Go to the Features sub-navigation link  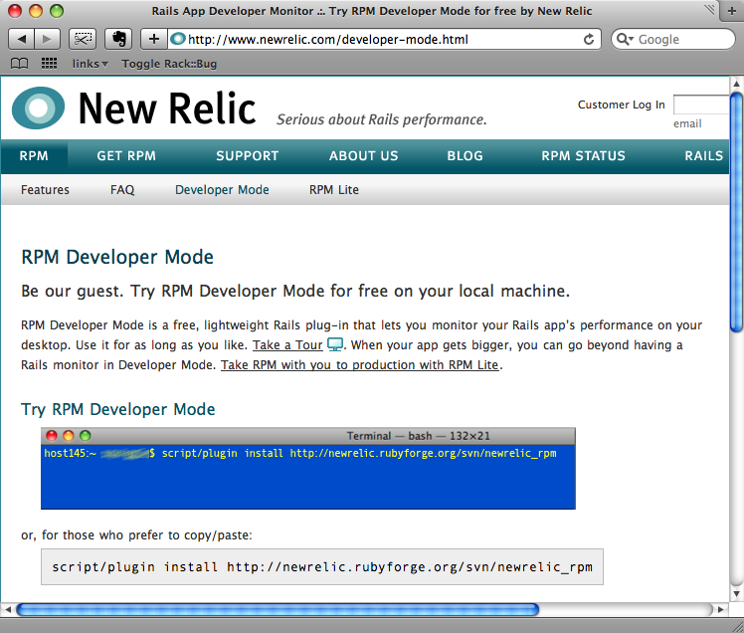point(45,190)
